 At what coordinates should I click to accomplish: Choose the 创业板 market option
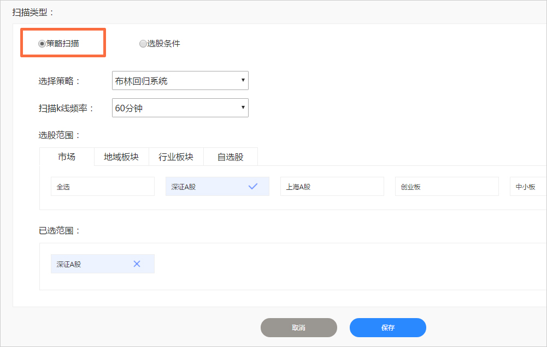[x=447, y=187]
